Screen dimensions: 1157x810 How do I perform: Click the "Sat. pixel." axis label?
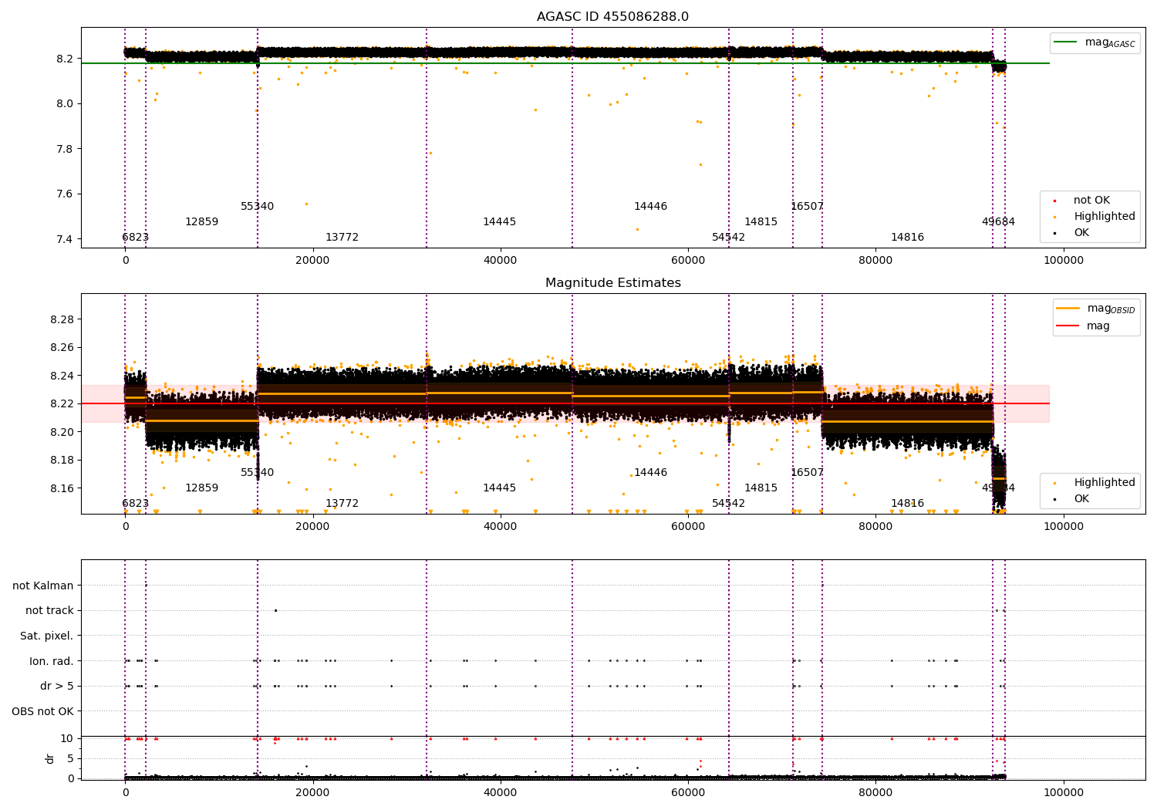point(46,636)
